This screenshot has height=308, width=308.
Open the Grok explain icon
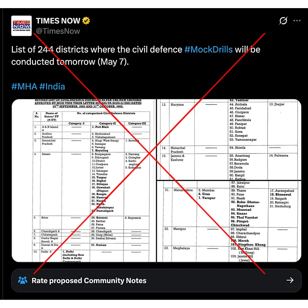pyautogui.click(x=282, y=21)
